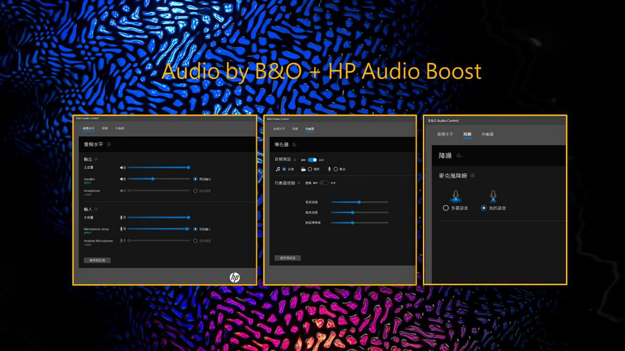This screenshot has height=351, width=625.
Task: Click the 'Headphone' device label
Action: coord(92,191)
